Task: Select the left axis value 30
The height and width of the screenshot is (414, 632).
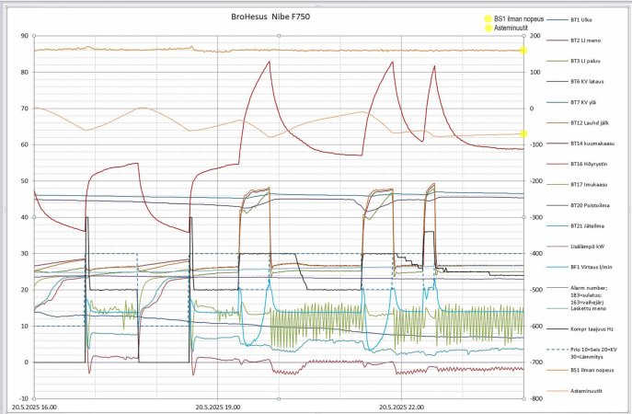Action: (25, 254)
